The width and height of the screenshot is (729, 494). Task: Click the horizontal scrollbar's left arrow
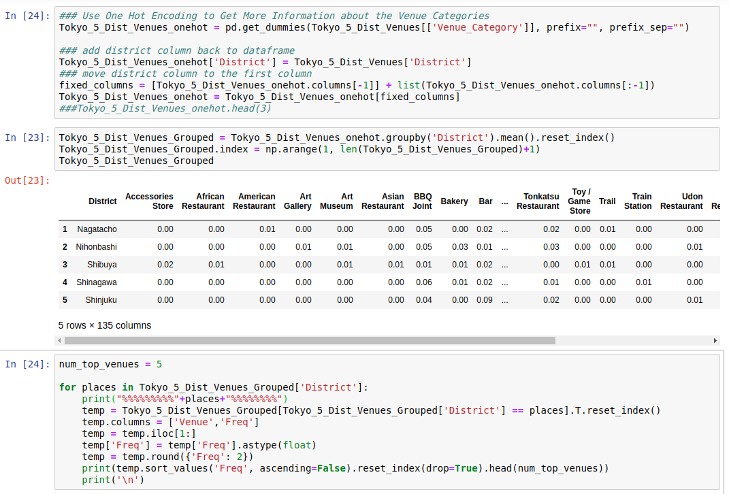point(59,341)
